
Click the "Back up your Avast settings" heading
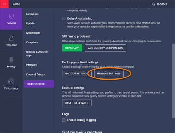click(80, 62)
